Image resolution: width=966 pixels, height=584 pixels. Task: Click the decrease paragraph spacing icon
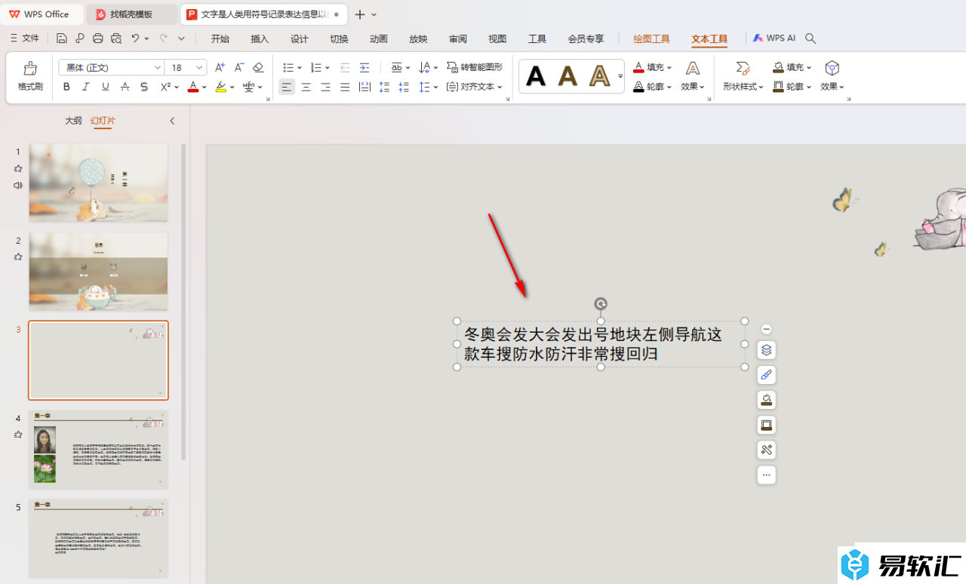click(x=404, y=88)
